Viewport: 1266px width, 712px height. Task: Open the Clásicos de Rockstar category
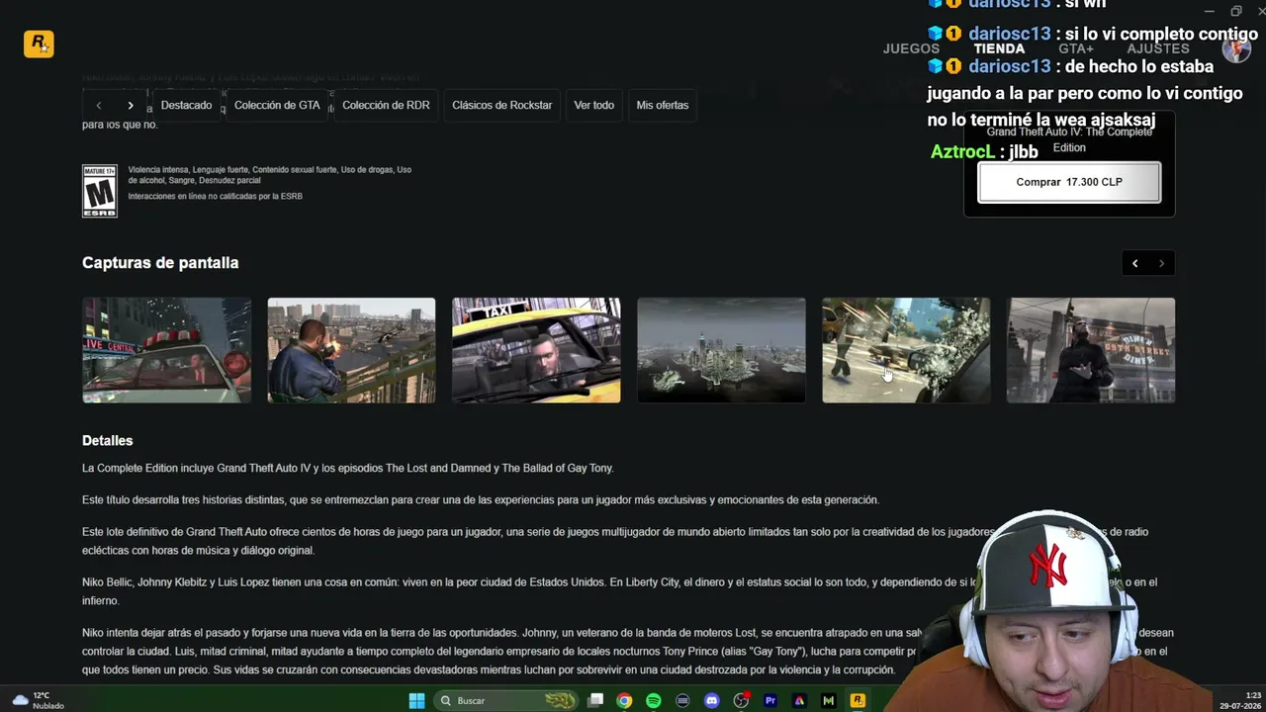pos(501,105)
